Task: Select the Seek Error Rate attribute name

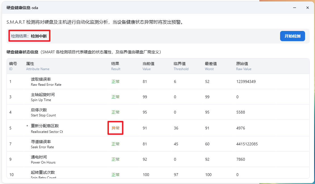Action: [x=42, y=144]
